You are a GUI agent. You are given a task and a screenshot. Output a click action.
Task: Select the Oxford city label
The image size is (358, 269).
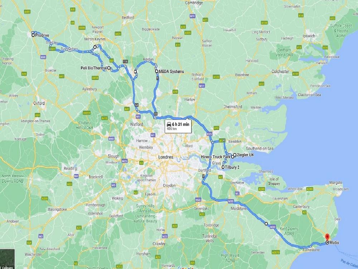(x=39, y=103)
